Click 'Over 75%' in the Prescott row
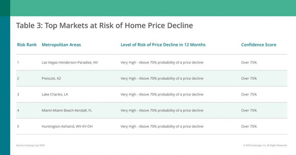The image size is (296, 155). click(249, 78)
